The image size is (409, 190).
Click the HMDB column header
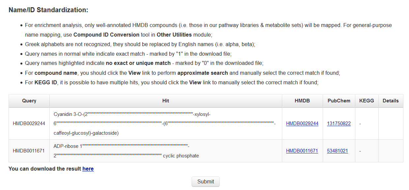click(302, 101)
